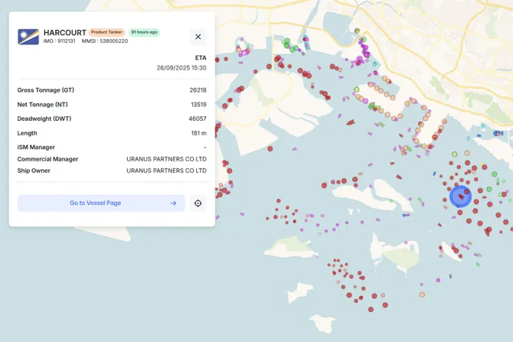Click the Gross Tonnage value 26218
513x342 pixels.
(198, 90)
